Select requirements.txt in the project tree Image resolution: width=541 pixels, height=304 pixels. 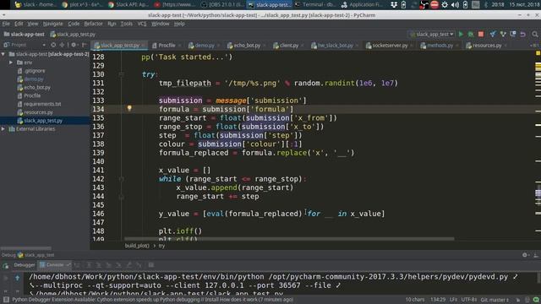click(x=42, y=104)
